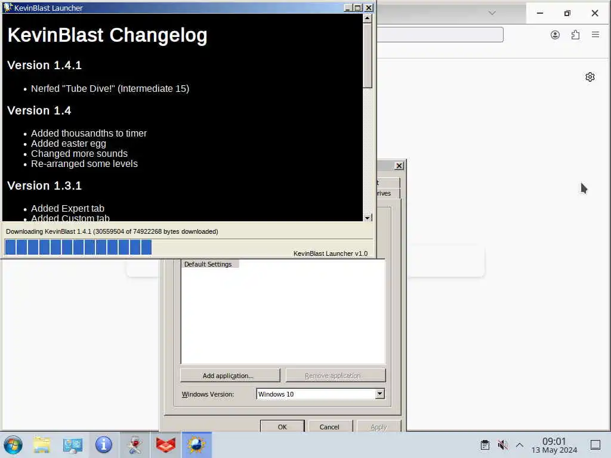The height and width of the screenshot is (458, 611).
Task: Click the KevinBlast download progress bar
Action: (188, 247)
